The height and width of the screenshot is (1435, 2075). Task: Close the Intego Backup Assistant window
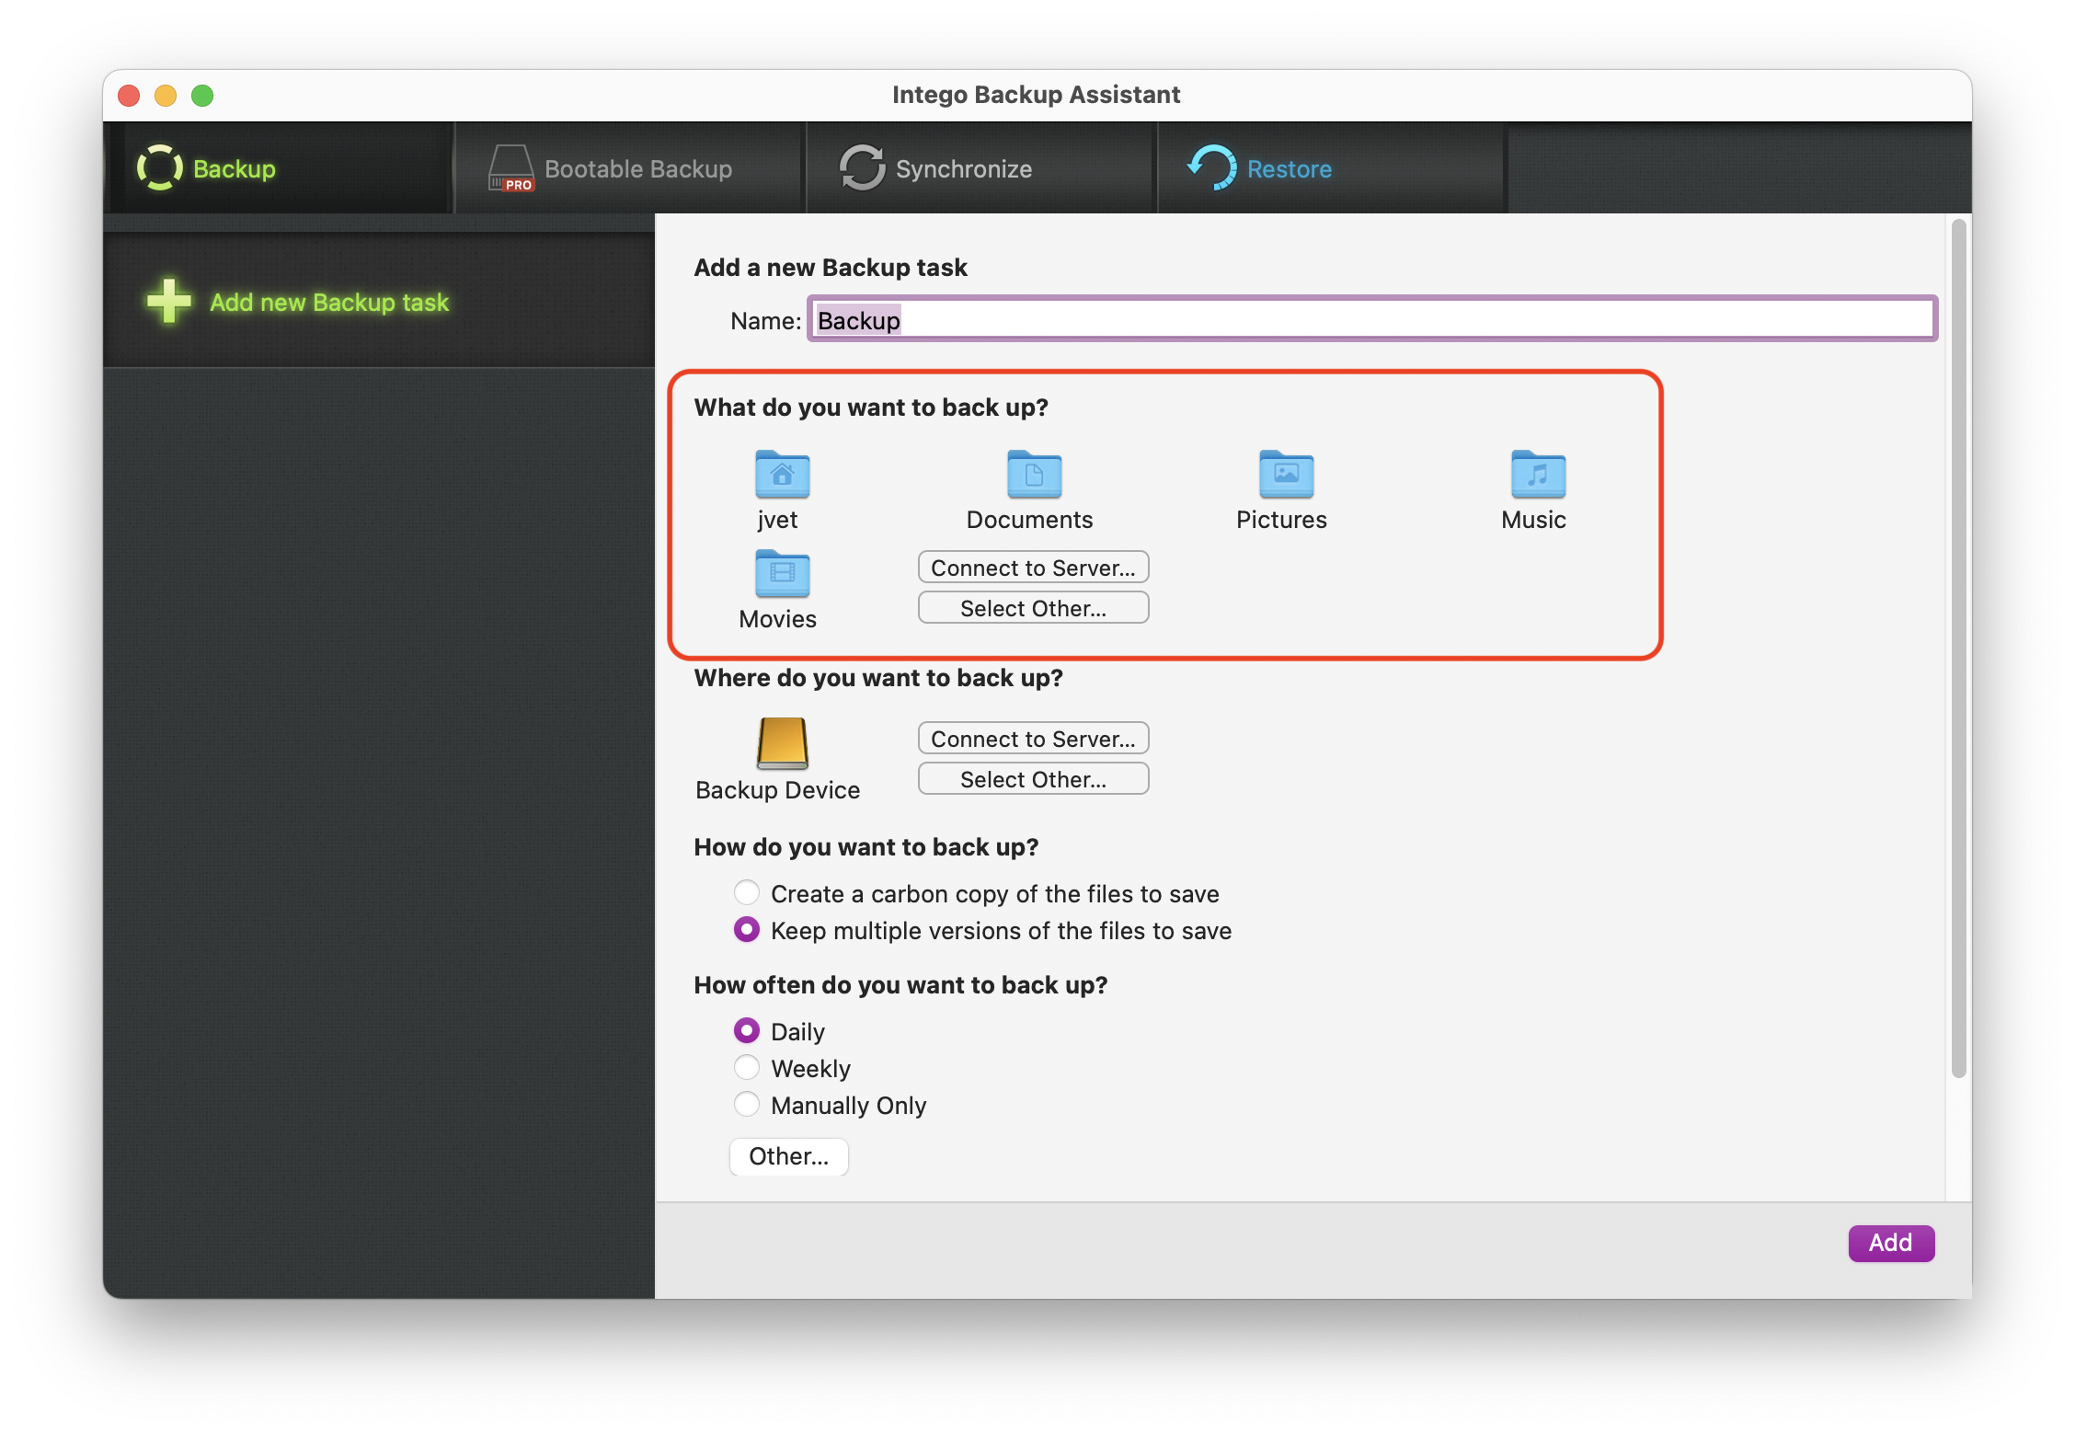129,95
